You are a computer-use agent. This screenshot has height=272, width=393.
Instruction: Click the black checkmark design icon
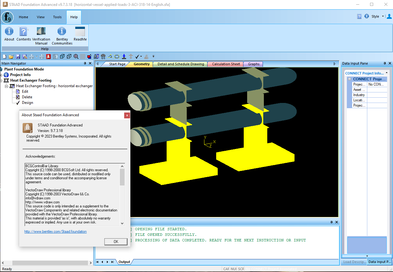137,57
